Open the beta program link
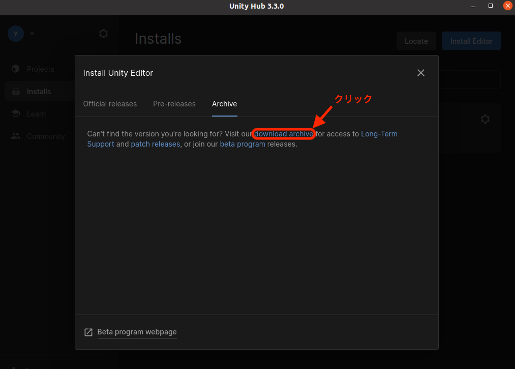Screen dimensions: 515x369 pos(243,144)
